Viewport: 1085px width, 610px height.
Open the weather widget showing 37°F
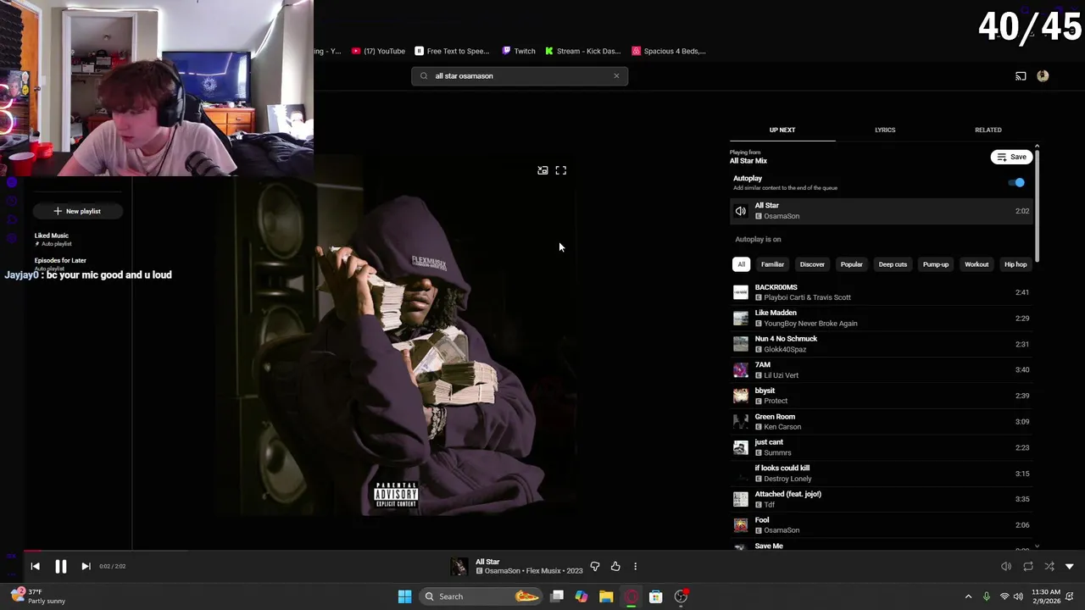38,596
